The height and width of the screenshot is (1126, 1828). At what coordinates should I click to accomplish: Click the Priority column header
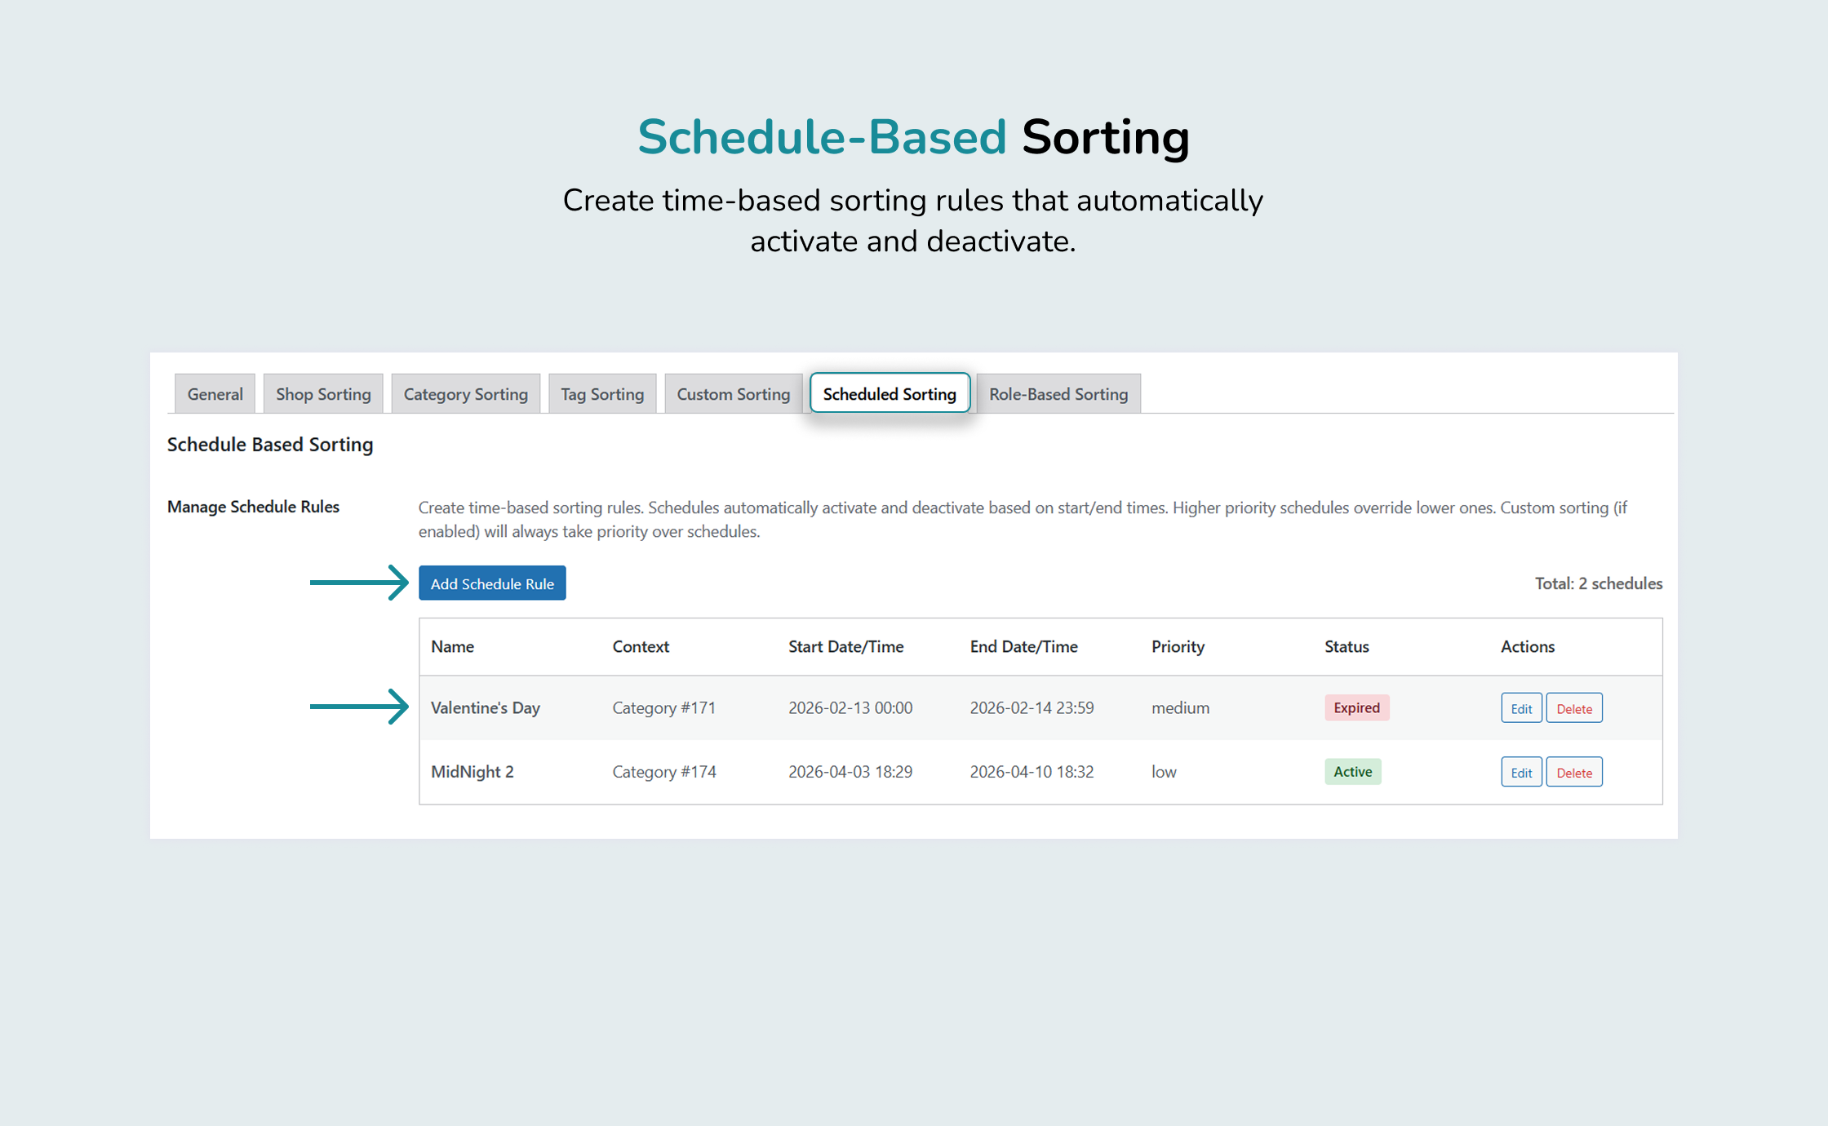click(1178, 646)
